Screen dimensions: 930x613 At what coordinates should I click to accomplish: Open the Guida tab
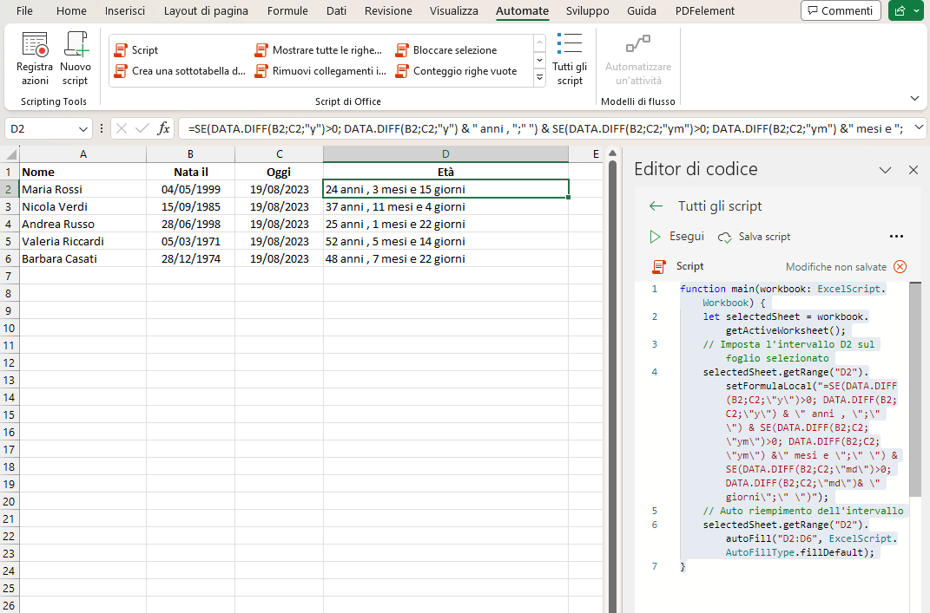[x=641, y=10]
